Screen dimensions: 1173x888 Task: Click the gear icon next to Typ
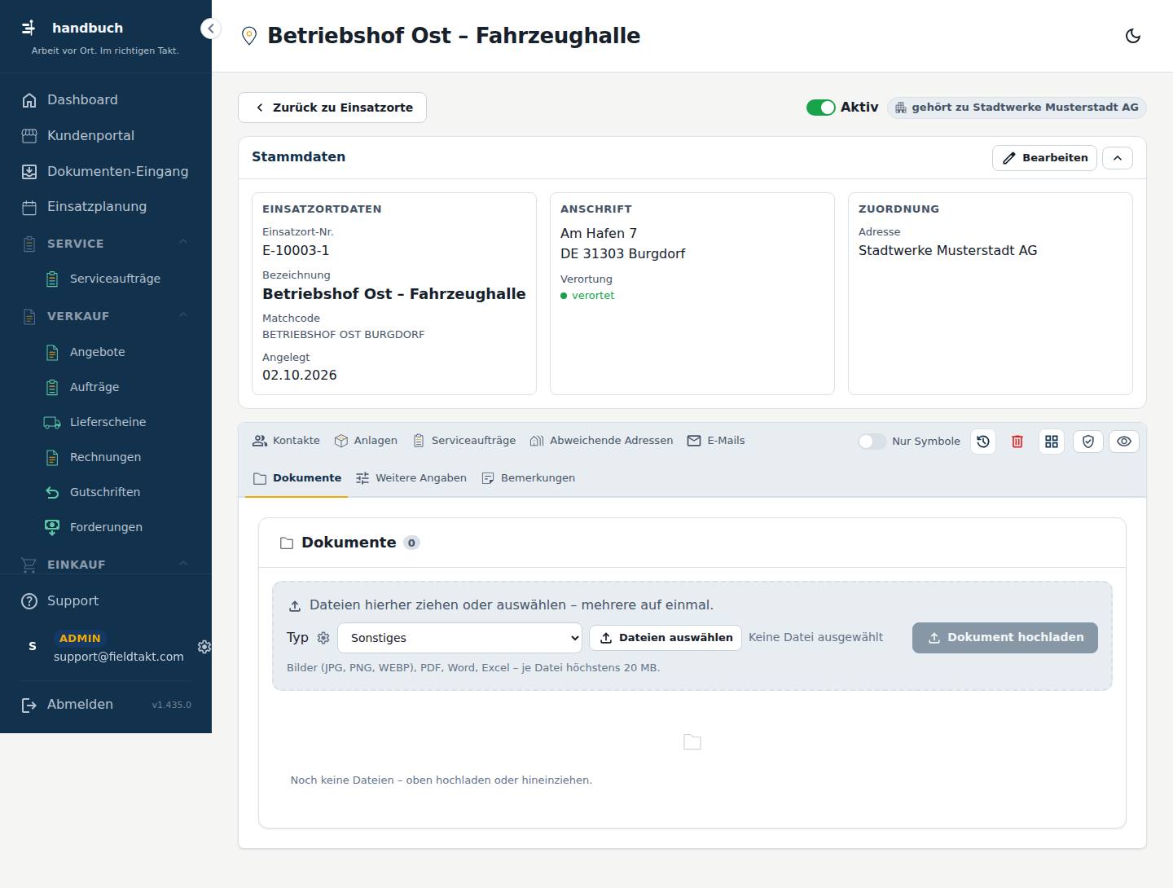[323, 638]
